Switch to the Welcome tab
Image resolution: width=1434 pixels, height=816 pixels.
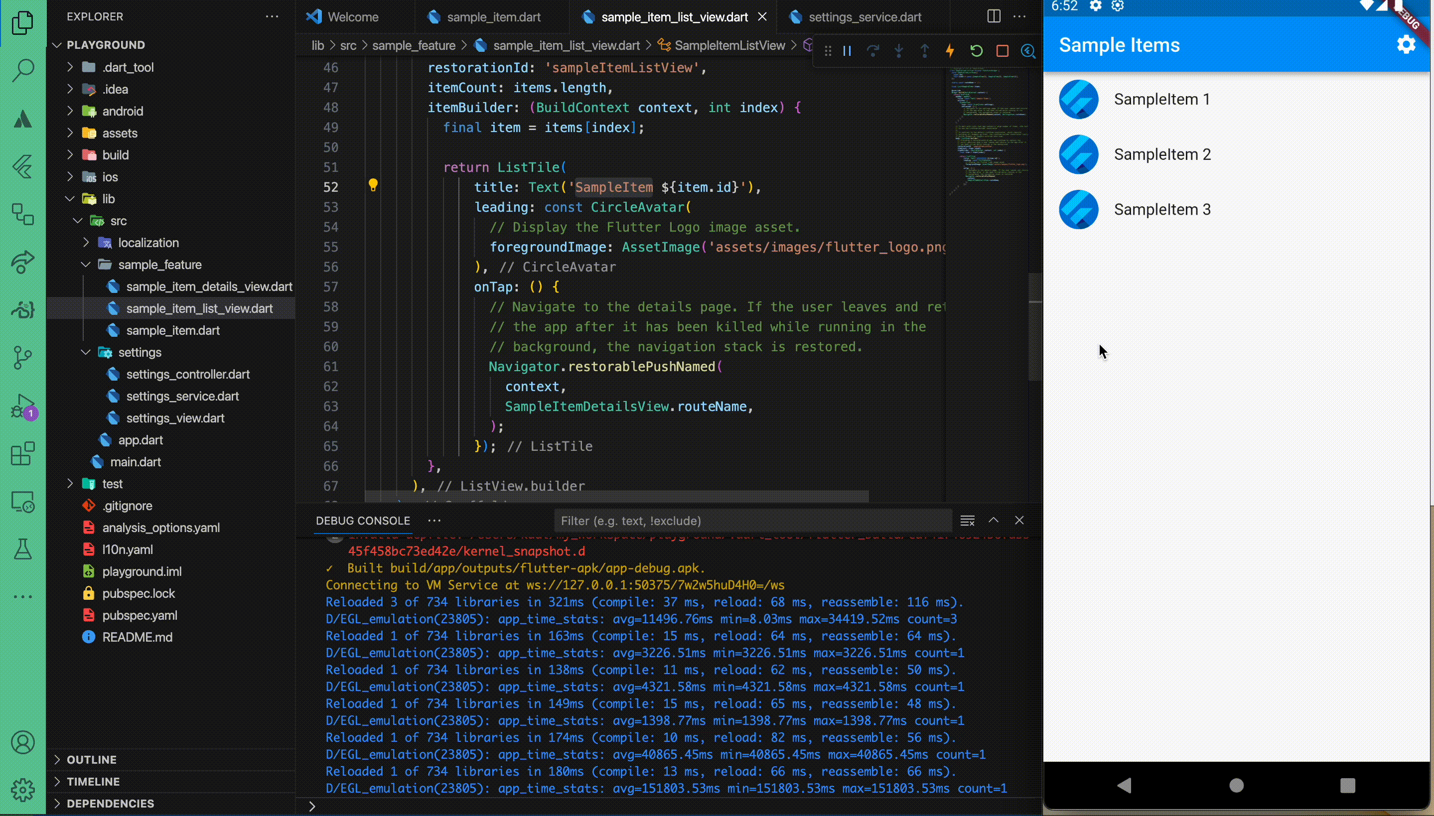coord(352,17)
